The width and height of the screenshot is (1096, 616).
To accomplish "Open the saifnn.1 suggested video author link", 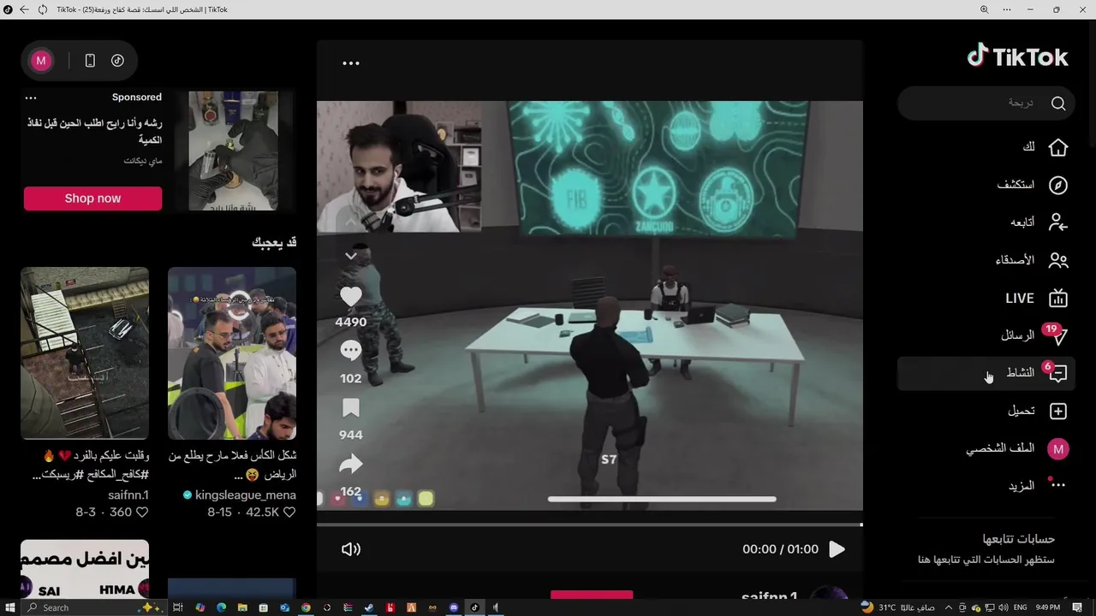I will tap(128, 495).
